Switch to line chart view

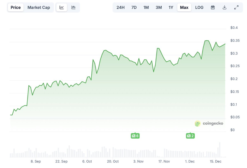(62, 7)
